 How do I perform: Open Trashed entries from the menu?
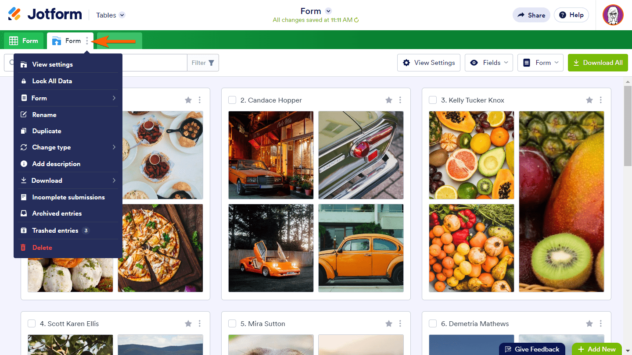tap(68, 231)
